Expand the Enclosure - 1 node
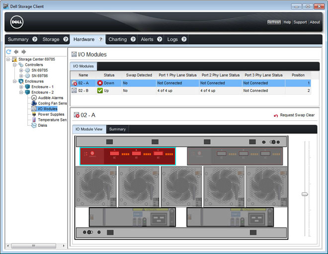Screen dimensions: 328x254 click(21, 87)
